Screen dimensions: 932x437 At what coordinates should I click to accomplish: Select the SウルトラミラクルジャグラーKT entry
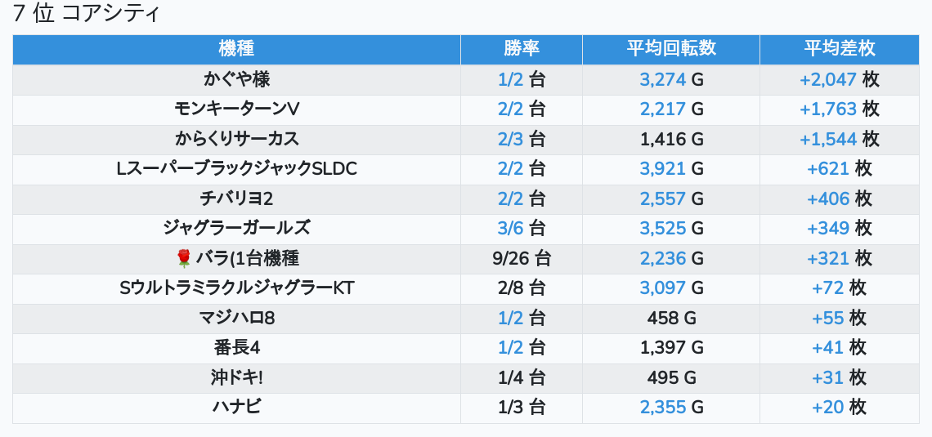point(236,288)
